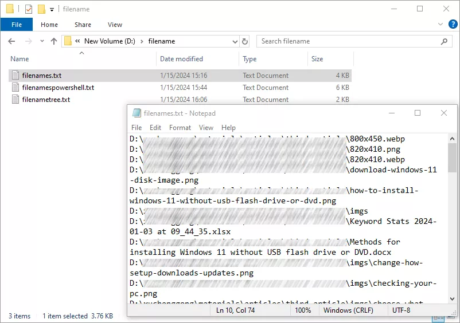Click the Properties quick access icon

pyautogui.click(x=29, y=9)
